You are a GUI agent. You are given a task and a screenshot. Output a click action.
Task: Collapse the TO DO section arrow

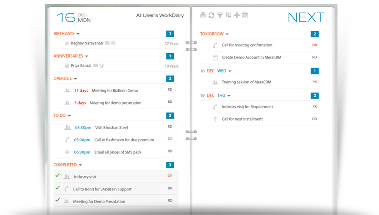69,116
